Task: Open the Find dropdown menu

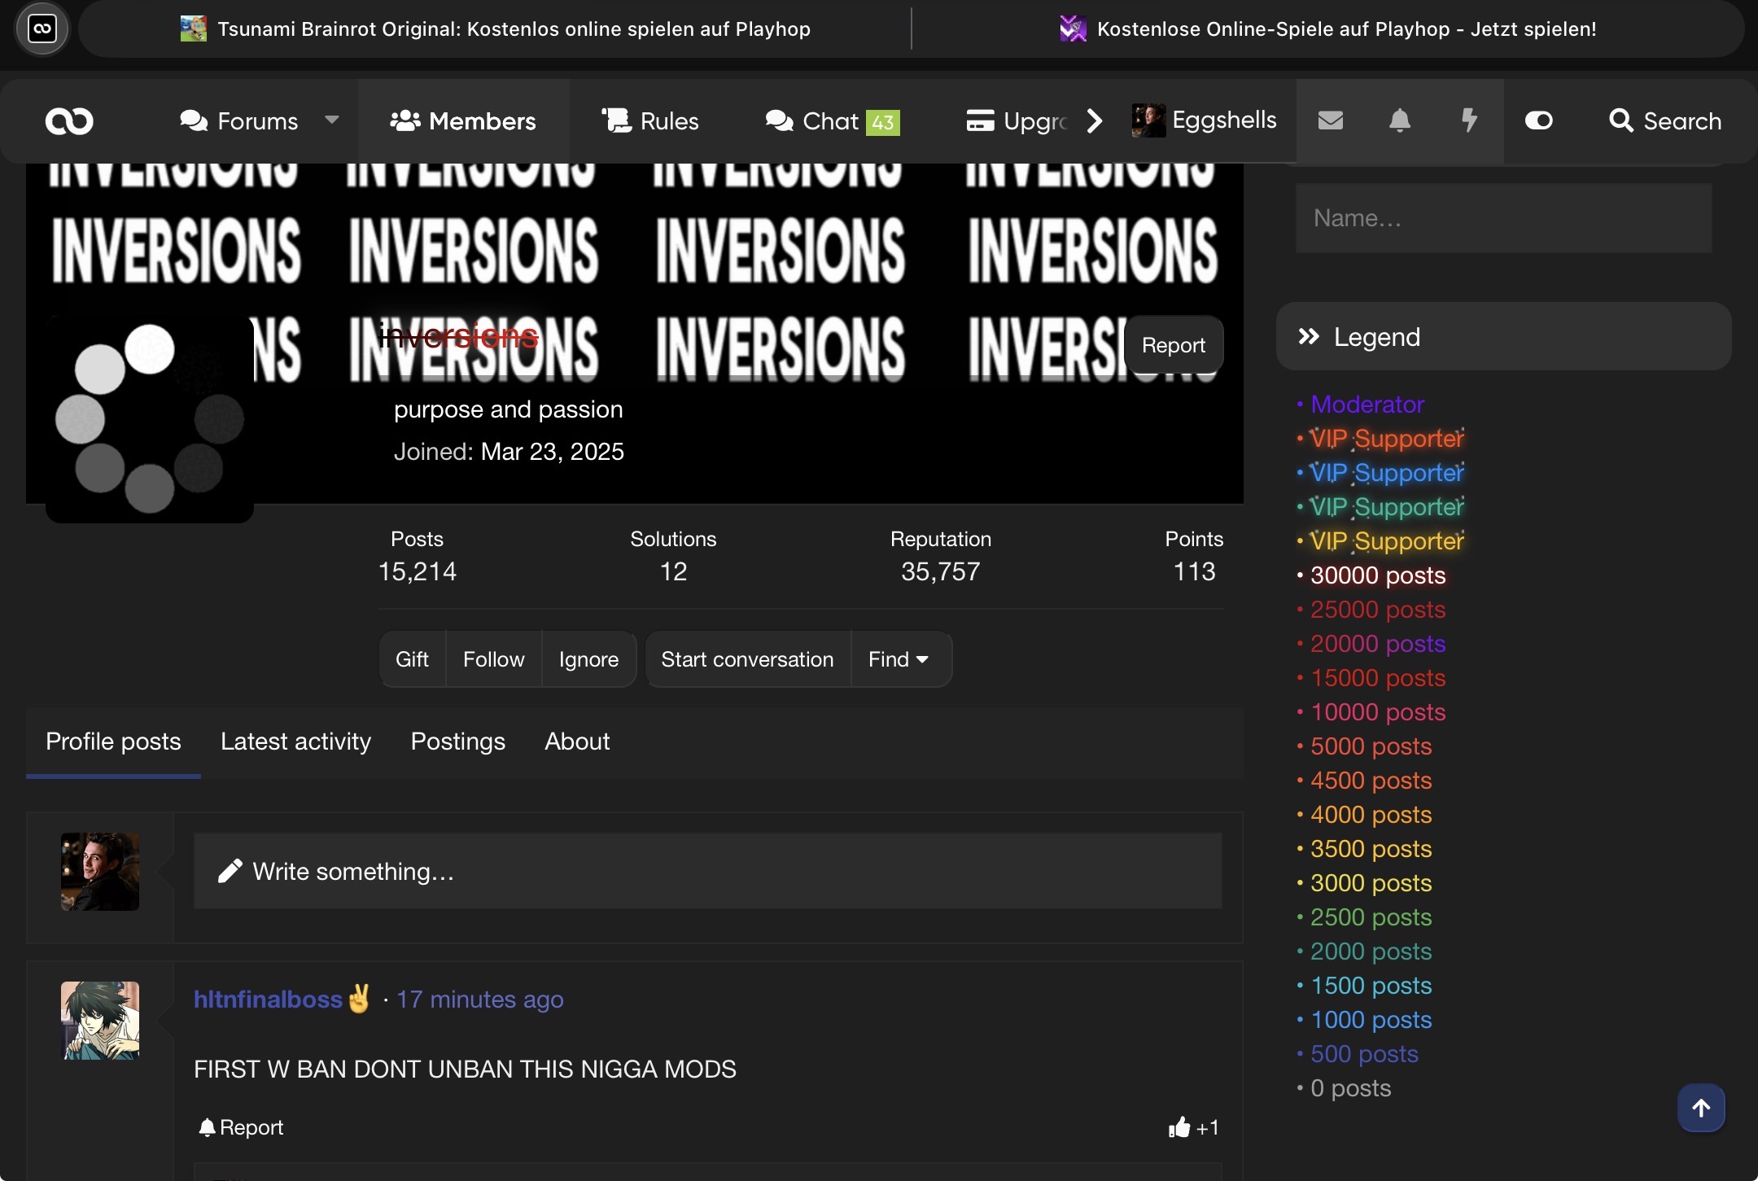Action: [899, 659]
